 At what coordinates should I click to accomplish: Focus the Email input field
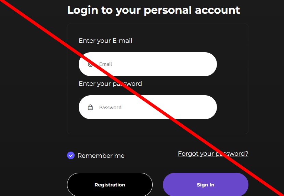pos(148,64)
